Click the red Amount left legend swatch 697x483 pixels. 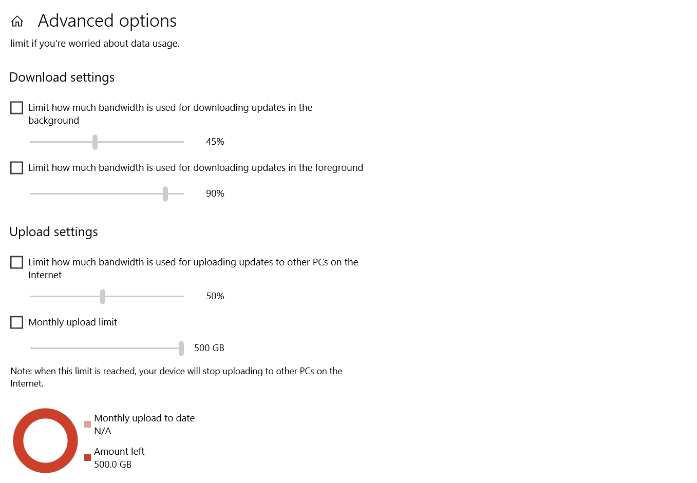tap(87, 457)
